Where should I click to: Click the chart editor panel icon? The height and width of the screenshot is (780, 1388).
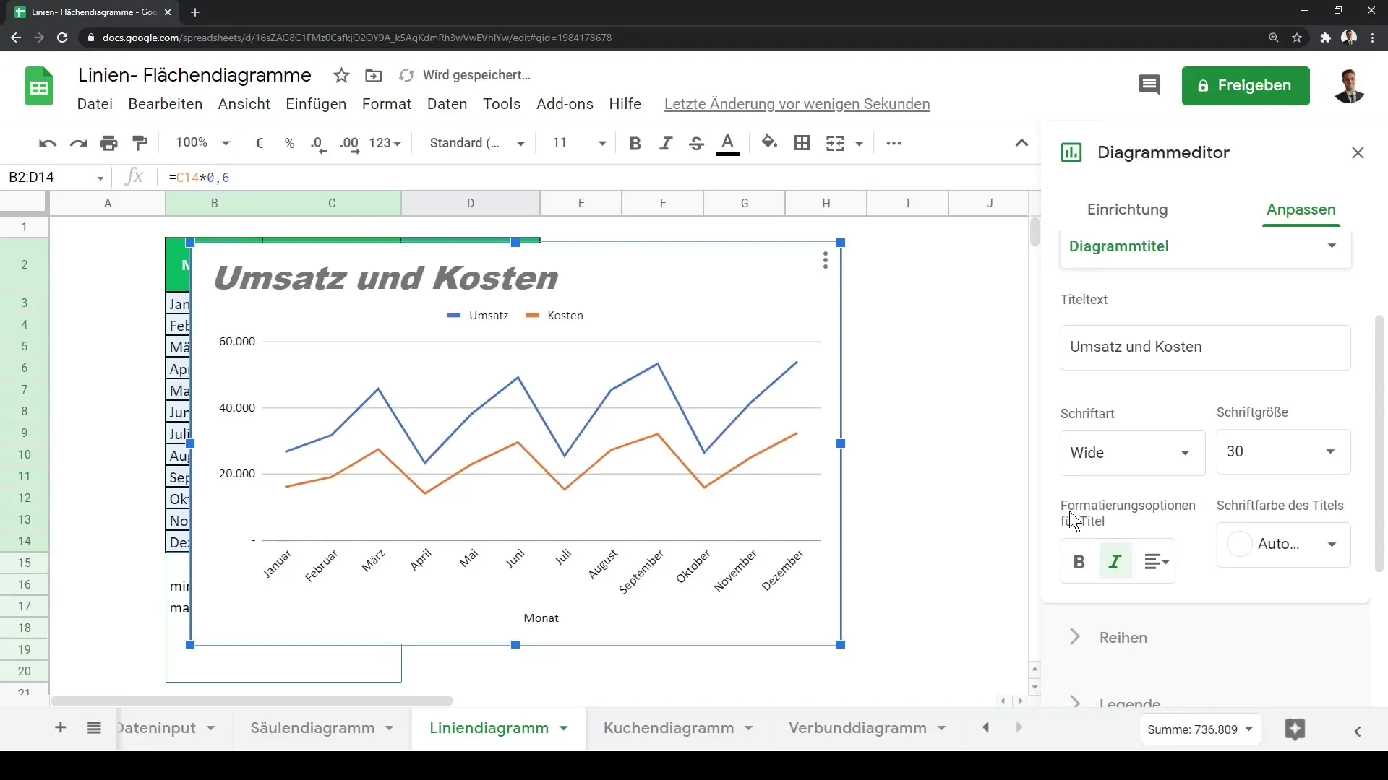pyautogui.click(x=1073, y=152)
